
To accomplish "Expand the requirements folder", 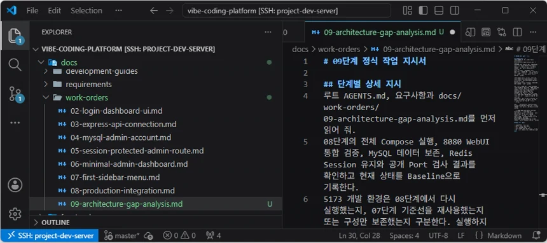I will click(45, 84).
